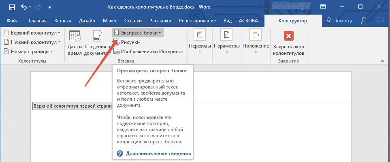Switch to the Вставка ribbon tab
Image resolution: width=390 pixels, height=162 pixels.
(63, 21)
